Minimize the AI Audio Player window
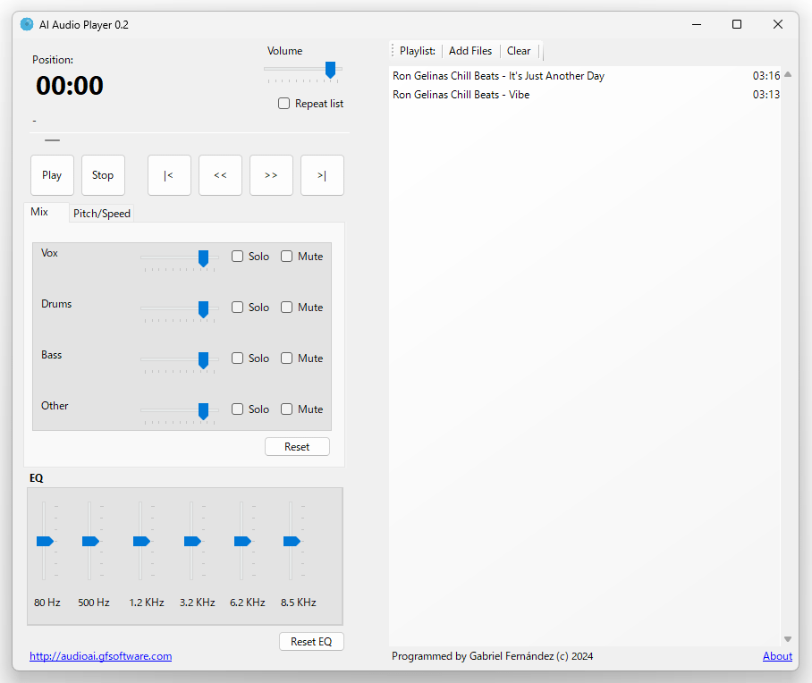The width and height of the screenshot is (812, 683). pyautogui.click(x=697, y=24)
